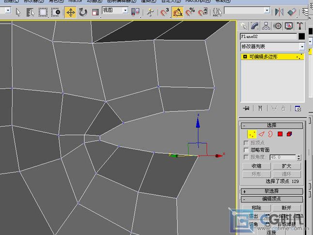Click the Make Unique stack icon
This screenshot has width=313, height=235.
274,109
